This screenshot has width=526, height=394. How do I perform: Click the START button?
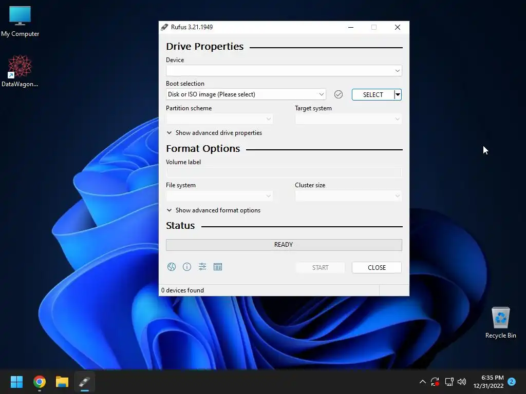(x=320, y=268)
